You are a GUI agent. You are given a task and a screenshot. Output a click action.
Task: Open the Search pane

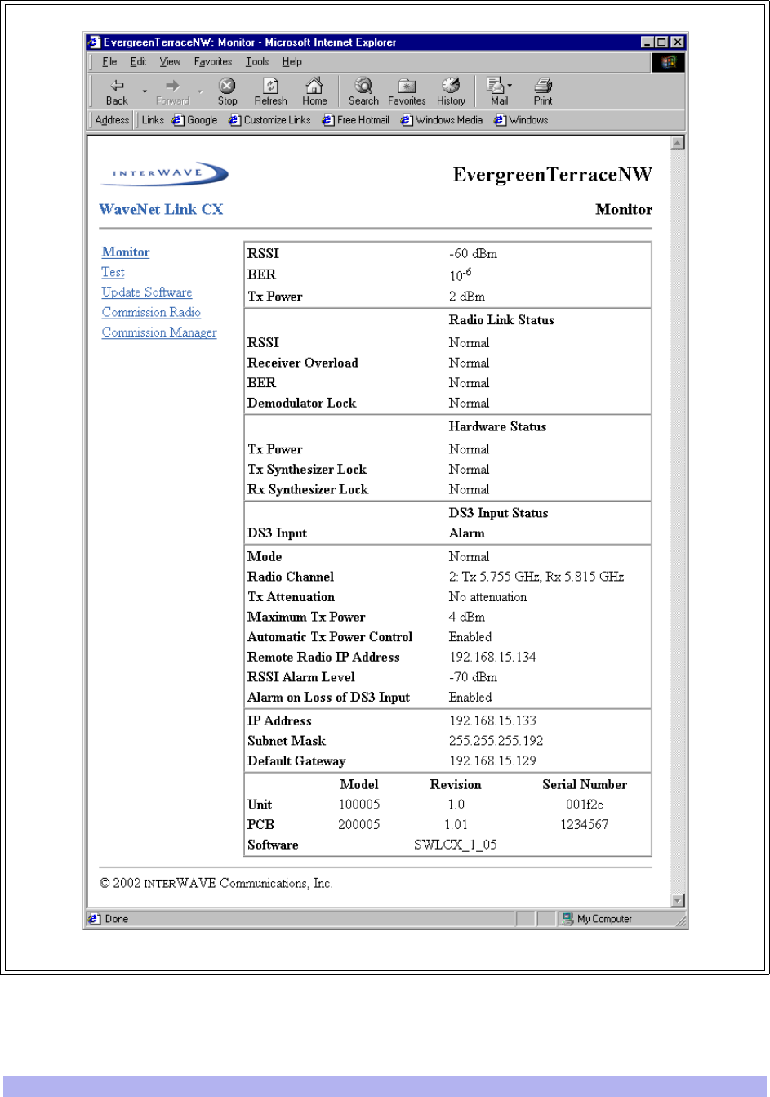(363, 91)
